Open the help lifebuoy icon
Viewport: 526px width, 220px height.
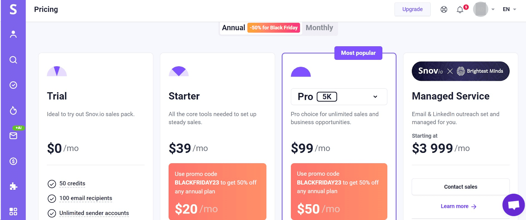[x=444, y=9]
